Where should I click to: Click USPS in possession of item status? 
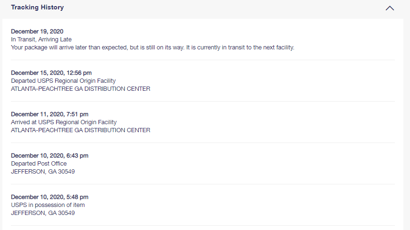pos(48,205)
